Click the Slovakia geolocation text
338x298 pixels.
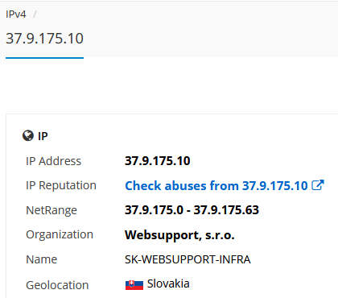tap(168, 284)
